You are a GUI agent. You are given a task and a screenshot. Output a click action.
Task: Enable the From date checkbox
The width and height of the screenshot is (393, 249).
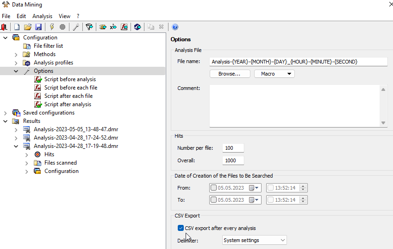(x=213, y=187)
